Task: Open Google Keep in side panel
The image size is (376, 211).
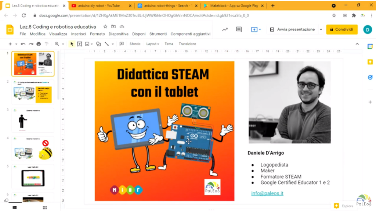Action: click(370, 62)
